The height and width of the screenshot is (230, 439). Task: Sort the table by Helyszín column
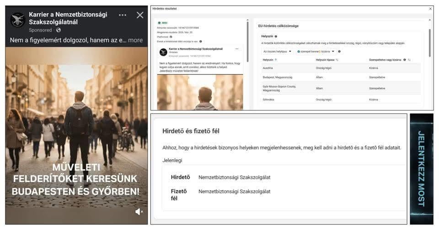coord(270,60)
